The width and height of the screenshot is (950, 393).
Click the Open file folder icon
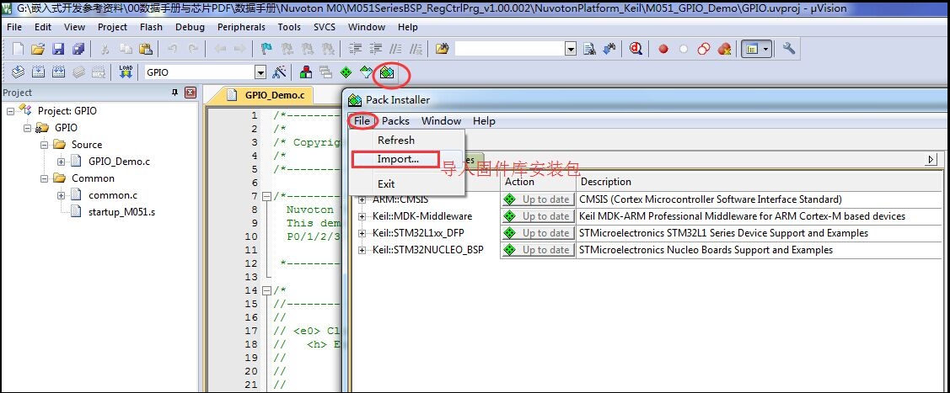pyautogui.click(x=38, y=49)
